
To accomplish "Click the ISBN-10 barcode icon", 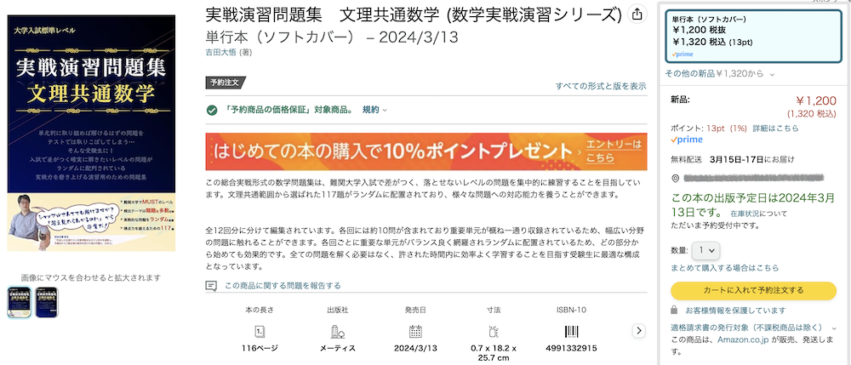I will (x=572, y=331).
